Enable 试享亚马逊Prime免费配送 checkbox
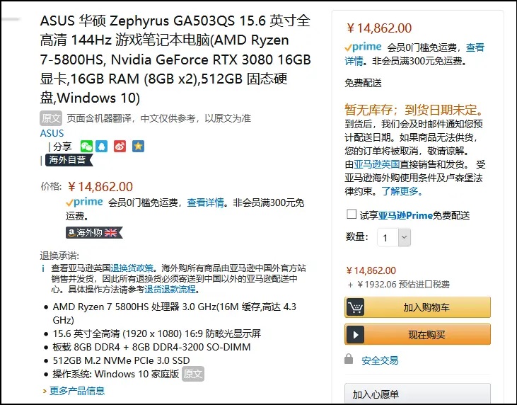The height and width of the screenshot is (405, 517). point(352,214)
